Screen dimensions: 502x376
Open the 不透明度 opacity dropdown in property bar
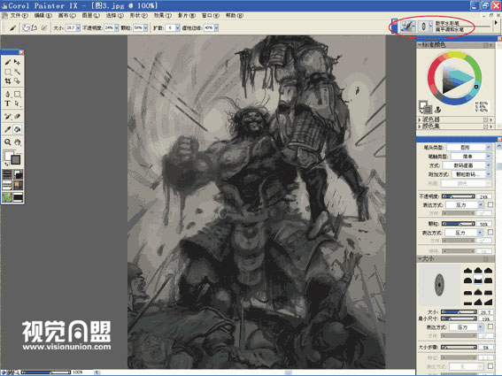pos(117,28)
